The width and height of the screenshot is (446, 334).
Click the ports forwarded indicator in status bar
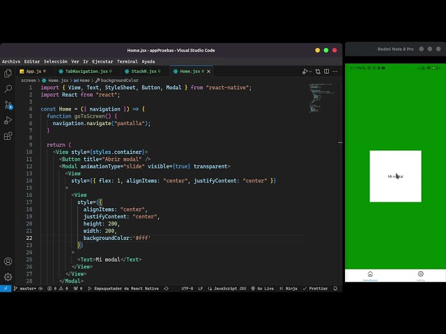click(x=77, y=289)
